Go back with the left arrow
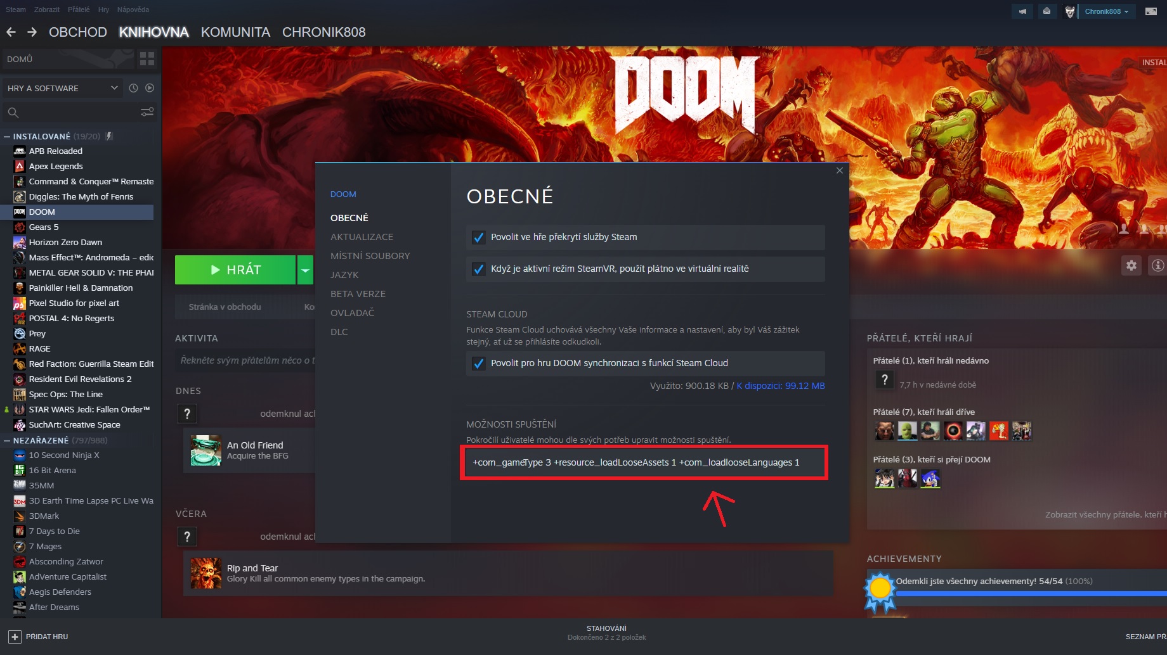 tap(11, 32)
